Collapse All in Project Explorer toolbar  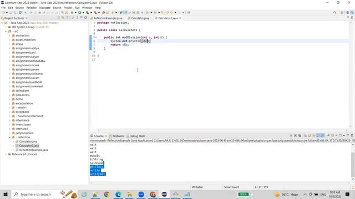[59, 18]
